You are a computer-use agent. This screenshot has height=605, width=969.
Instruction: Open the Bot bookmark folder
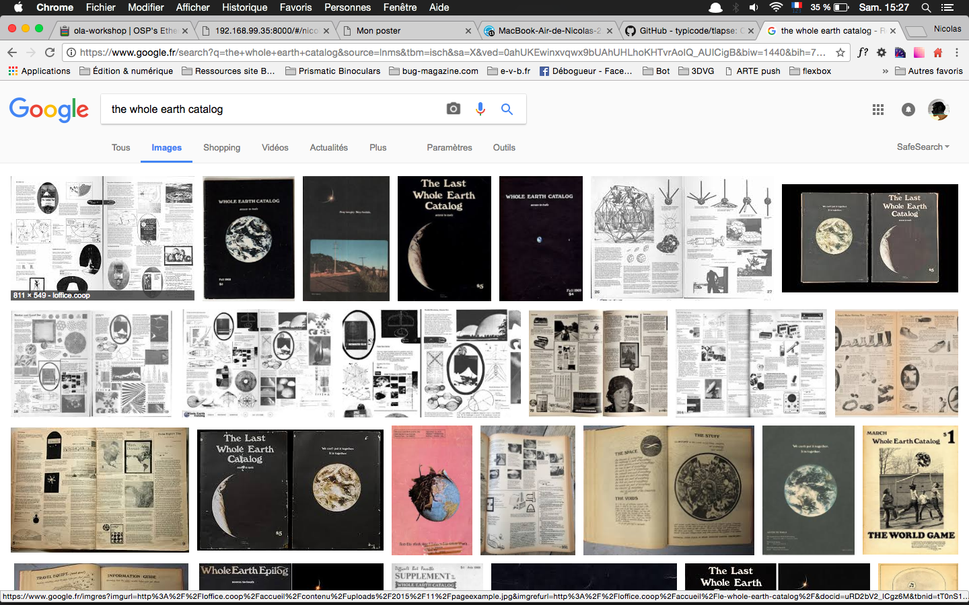(x=656, y=71)
